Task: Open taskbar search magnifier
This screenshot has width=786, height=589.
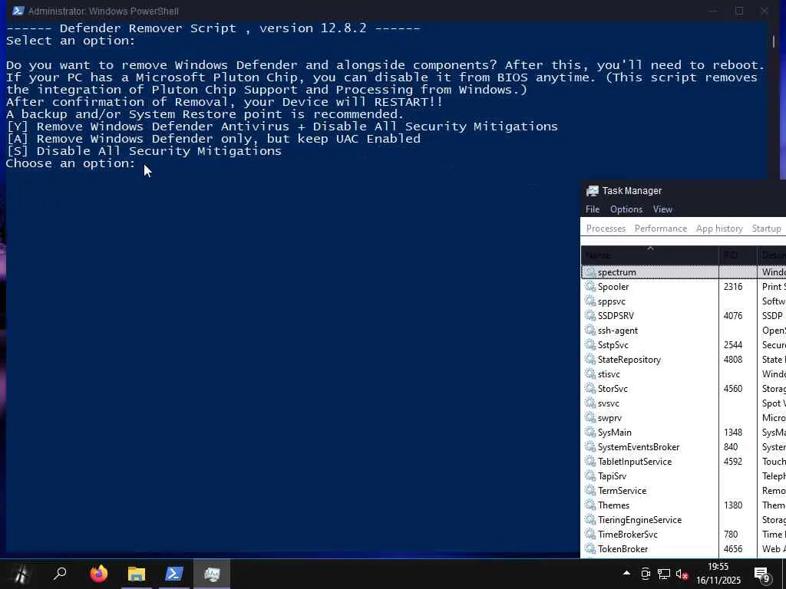Action: click(x=60, y=574)
